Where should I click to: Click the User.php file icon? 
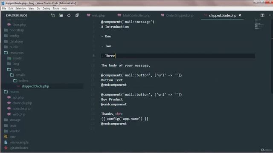point(9,25)
